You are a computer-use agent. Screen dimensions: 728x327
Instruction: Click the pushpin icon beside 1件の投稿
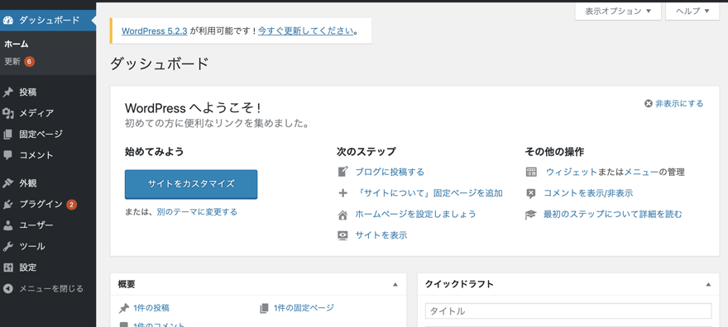123,308
